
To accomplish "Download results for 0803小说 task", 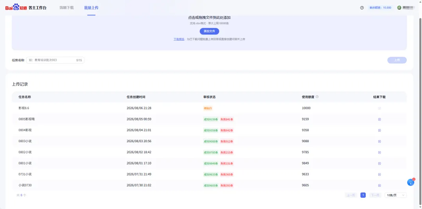I will click(x=379, y=141).
